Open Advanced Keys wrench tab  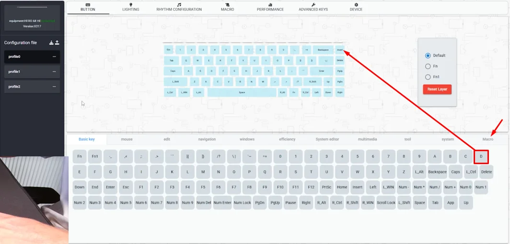point(313,7)
